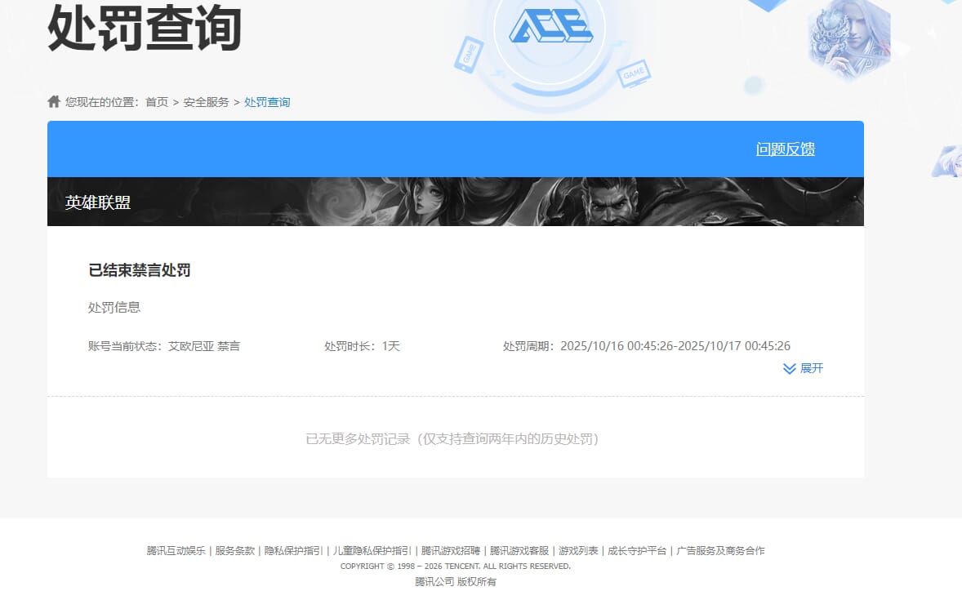Open 隐私保护指引 footer link
This screenshot has height=600, width=962.
point(293,550)
